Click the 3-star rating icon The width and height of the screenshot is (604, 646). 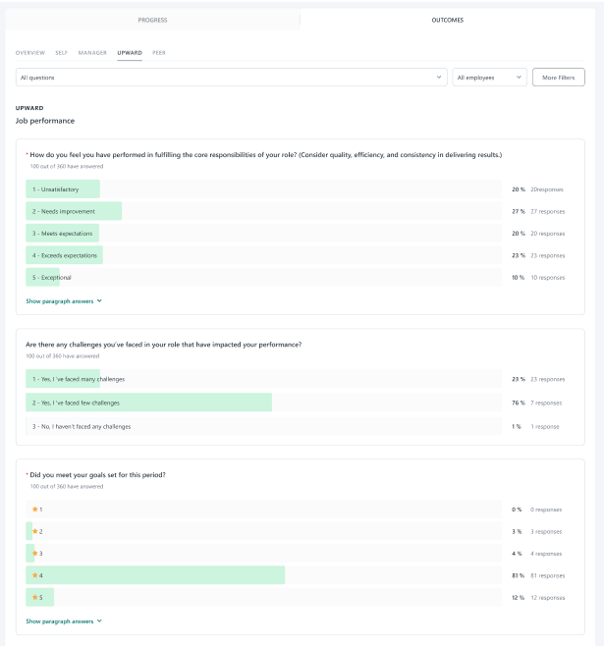(x=35, y=554)
